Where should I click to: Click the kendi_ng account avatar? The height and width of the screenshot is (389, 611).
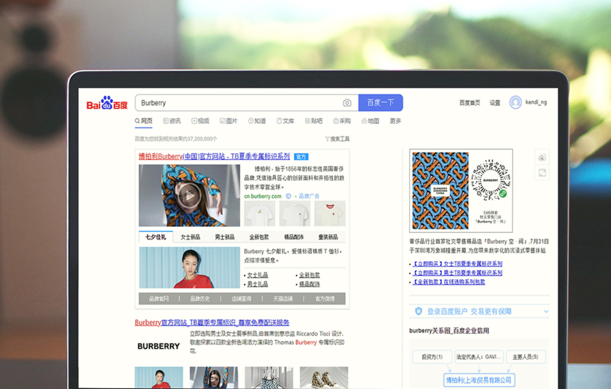515,103
